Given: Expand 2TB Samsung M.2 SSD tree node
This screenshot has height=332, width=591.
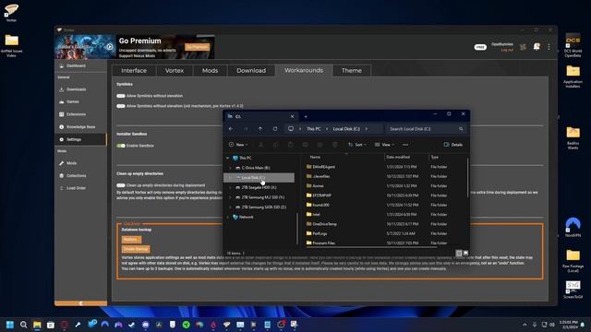Looking at the screenshot, I should tap(230, 197).
